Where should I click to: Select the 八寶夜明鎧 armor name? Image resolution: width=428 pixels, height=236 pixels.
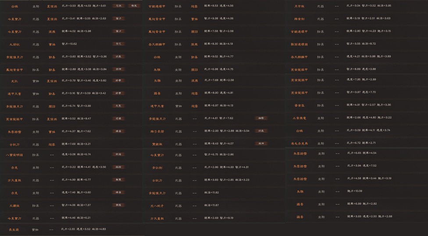14,155
